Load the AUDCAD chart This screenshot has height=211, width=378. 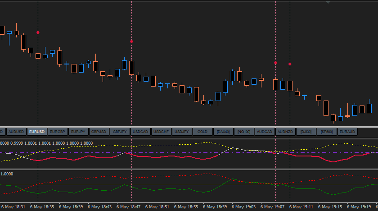pos(265,132)
